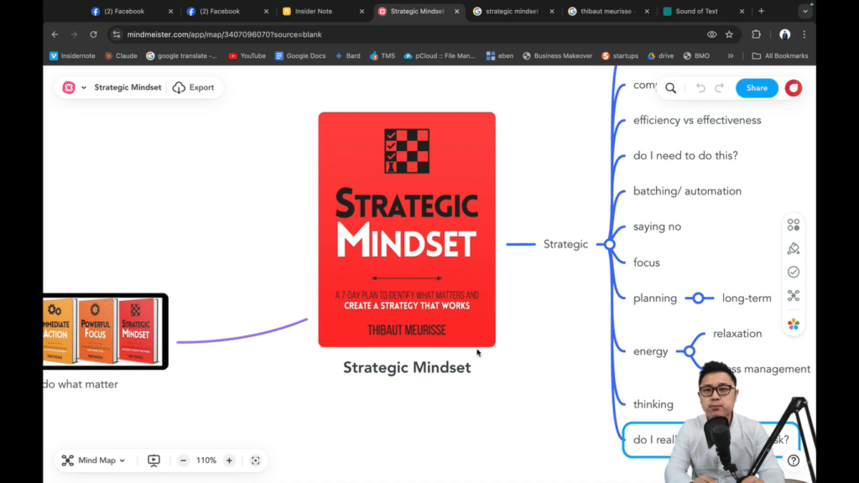Select the relaxation topic
Screen dimensions: 859x483
(737, 334)
